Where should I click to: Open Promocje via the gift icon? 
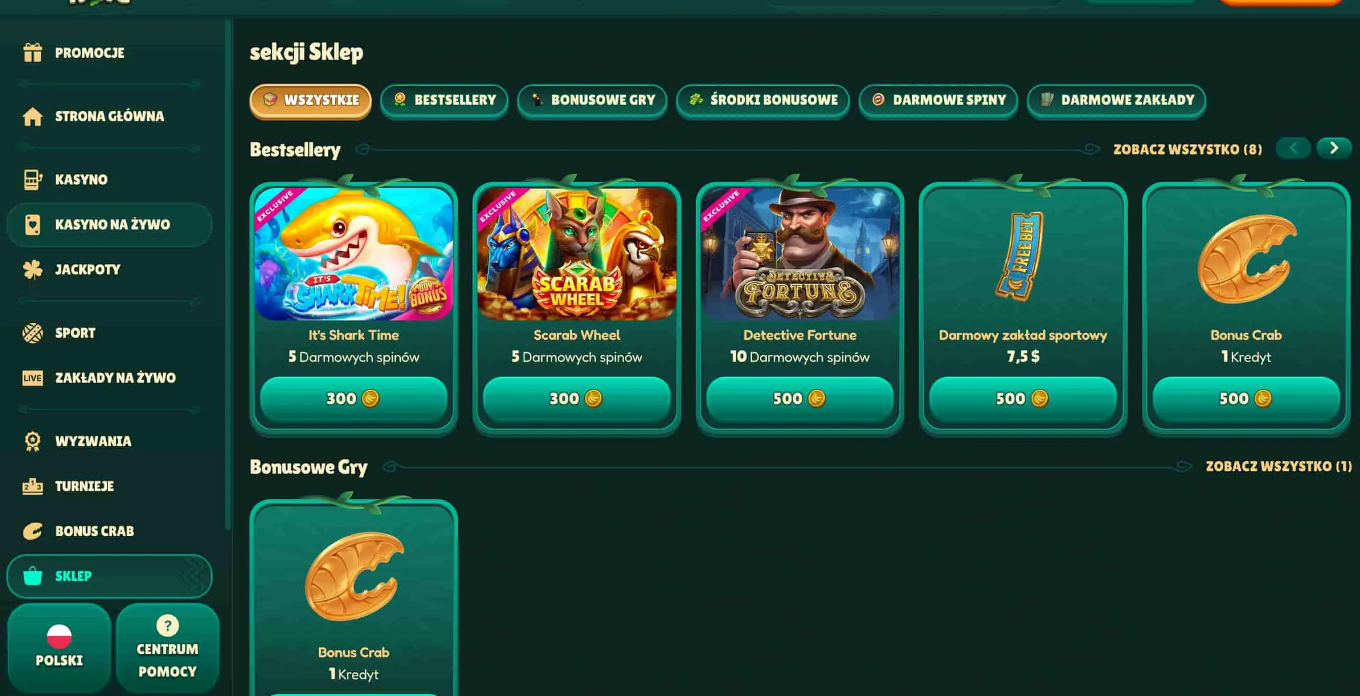pos(33,53)
